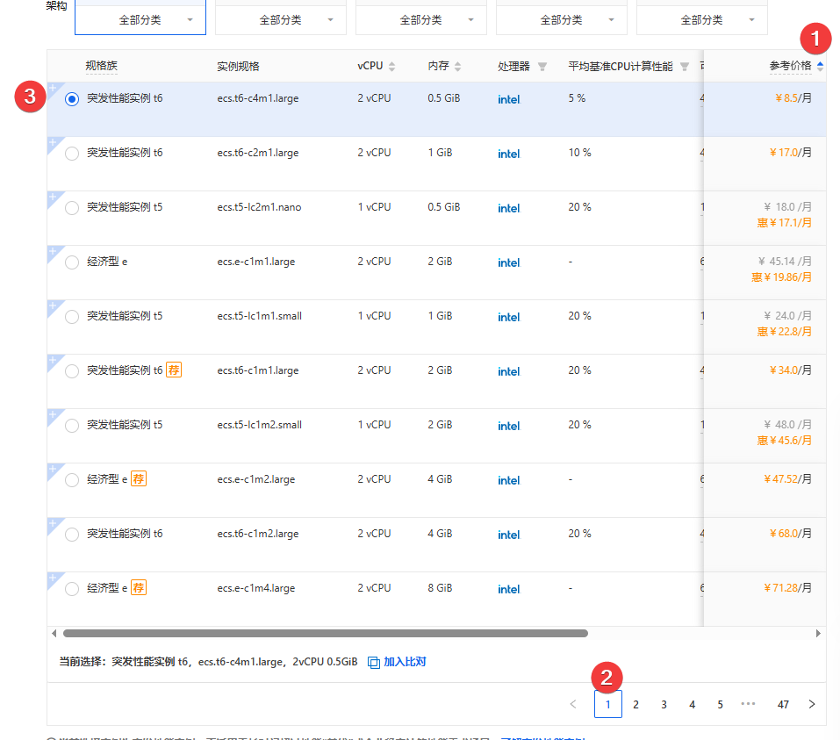Jump to last page 47

[783, 704]
